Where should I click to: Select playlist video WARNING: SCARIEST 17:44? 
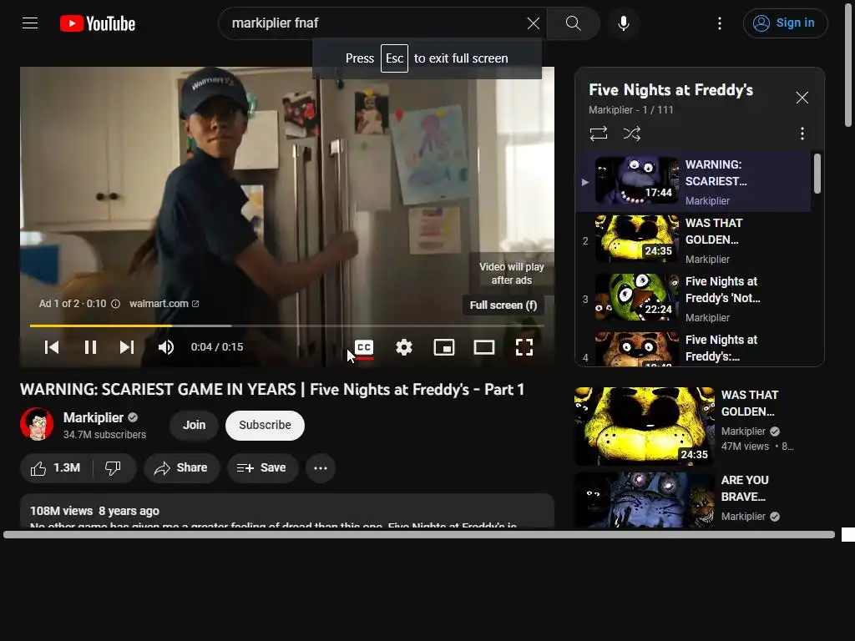[x=694, y=182]
